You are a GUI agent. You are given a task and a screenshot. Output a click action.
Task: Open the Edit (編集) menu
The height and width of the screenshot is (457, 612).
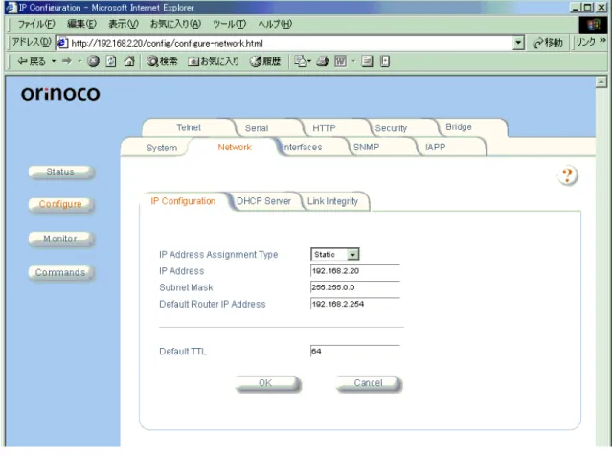click(81, 24)
